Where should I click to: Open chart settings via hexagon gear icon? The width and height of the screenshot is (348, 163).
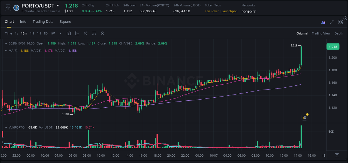click(102, 33)
